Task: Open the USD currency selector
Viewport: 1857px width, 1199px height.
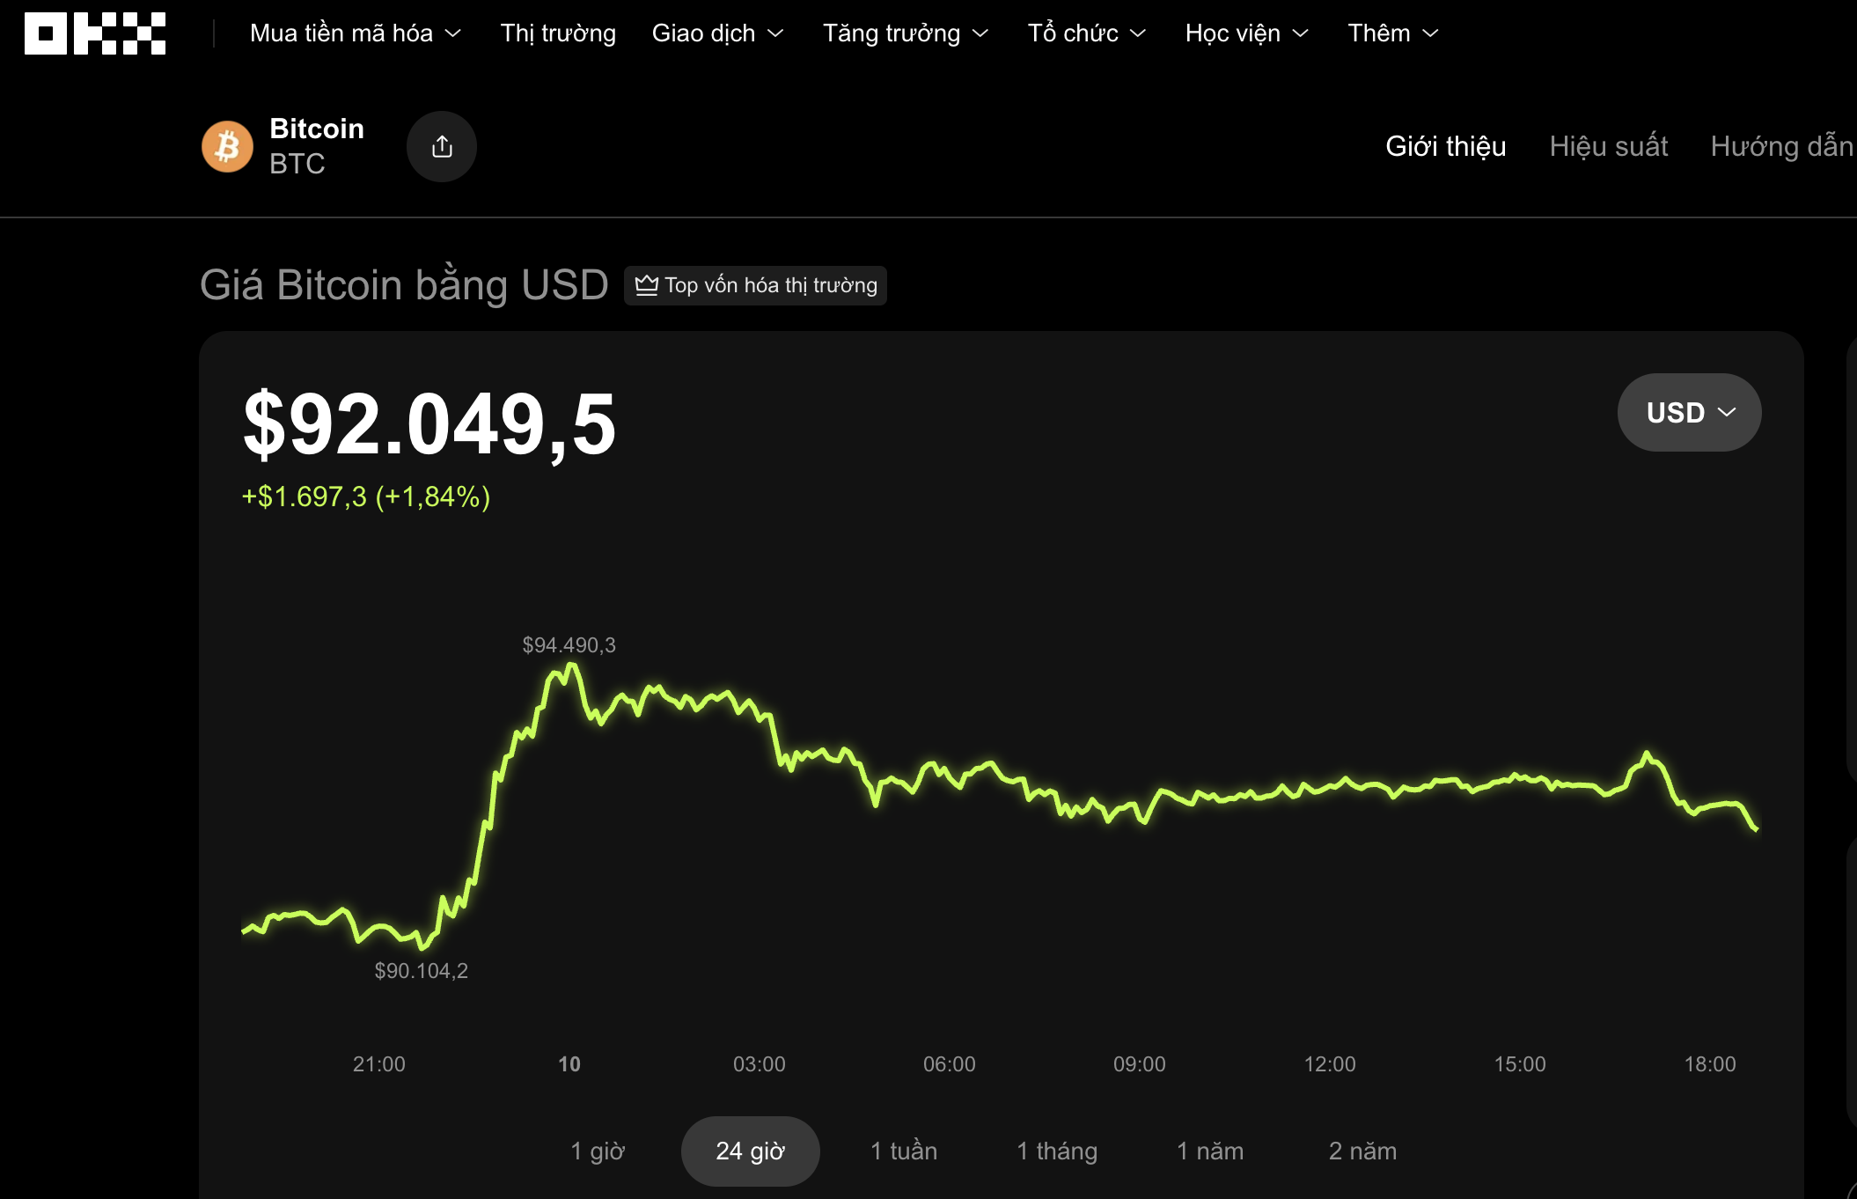Action: coord(1689,412)
